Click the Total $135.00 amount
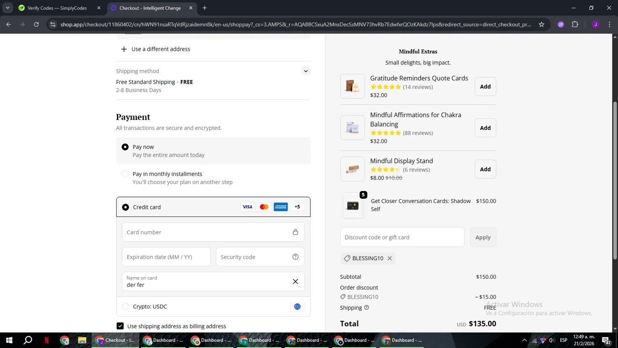The width and height of the screenshot is (618, 348). 482,324
